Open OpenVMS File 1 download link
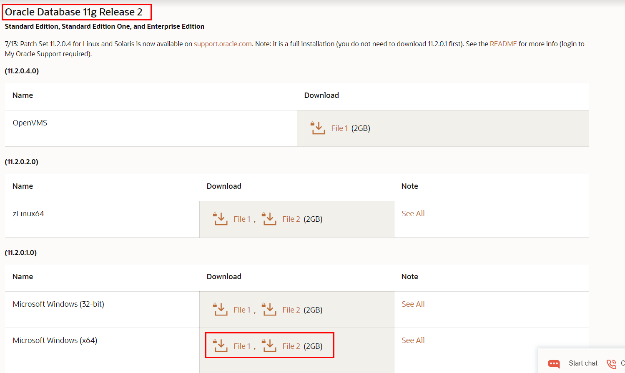 pyautogui.click(x=340, y=128)
